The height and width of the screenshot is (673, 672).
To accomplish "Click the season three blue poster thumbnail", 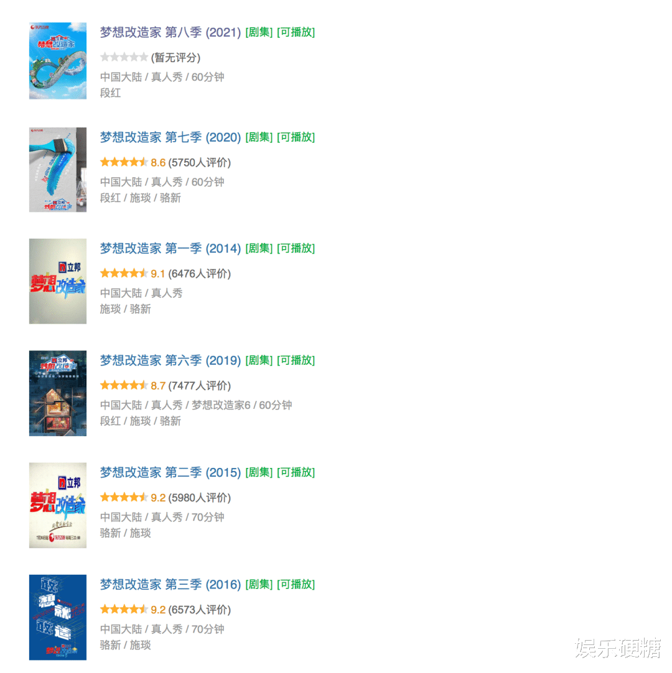I will coord(58,617).
